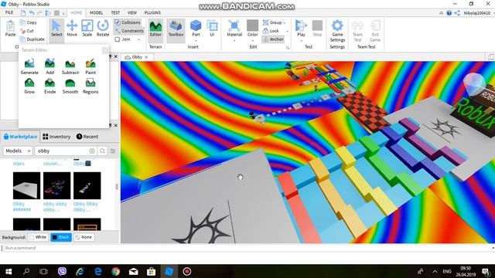
Task: Click the Duplicate button
Action: click(32, 39)
